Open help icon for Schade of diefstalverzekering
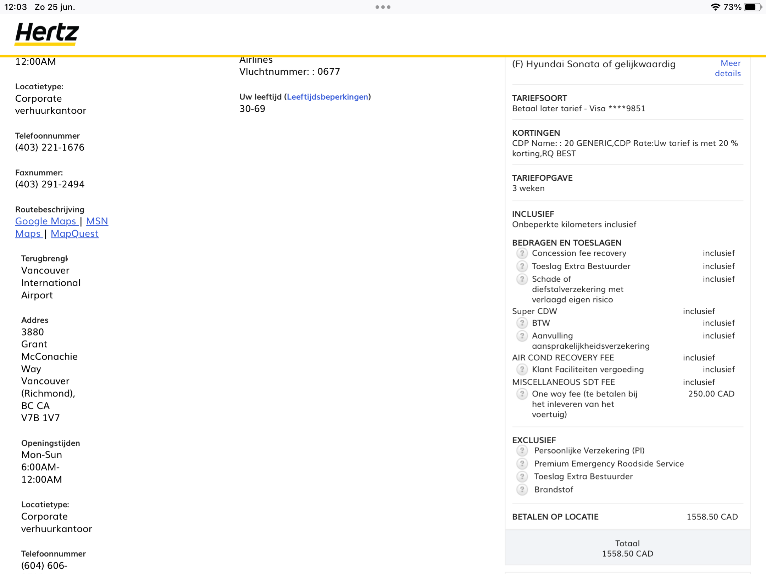The height and width of the screenshot is (574, 766). coord(522,279)
